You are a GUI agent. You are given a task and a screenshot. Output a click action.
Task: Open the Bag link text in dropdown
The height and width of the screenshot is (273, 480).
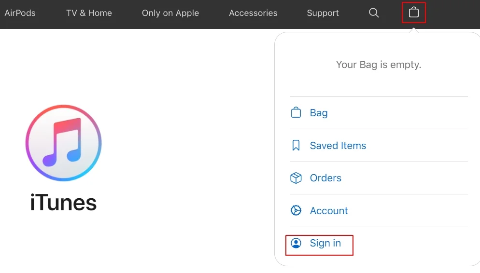coord(319,113)
